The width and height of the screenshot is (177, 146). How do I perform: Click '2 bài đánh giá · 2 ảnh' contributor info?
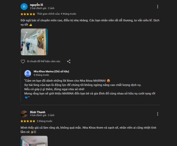(42, 8)
